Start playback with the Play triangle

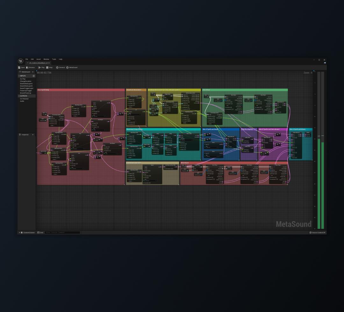39,68
